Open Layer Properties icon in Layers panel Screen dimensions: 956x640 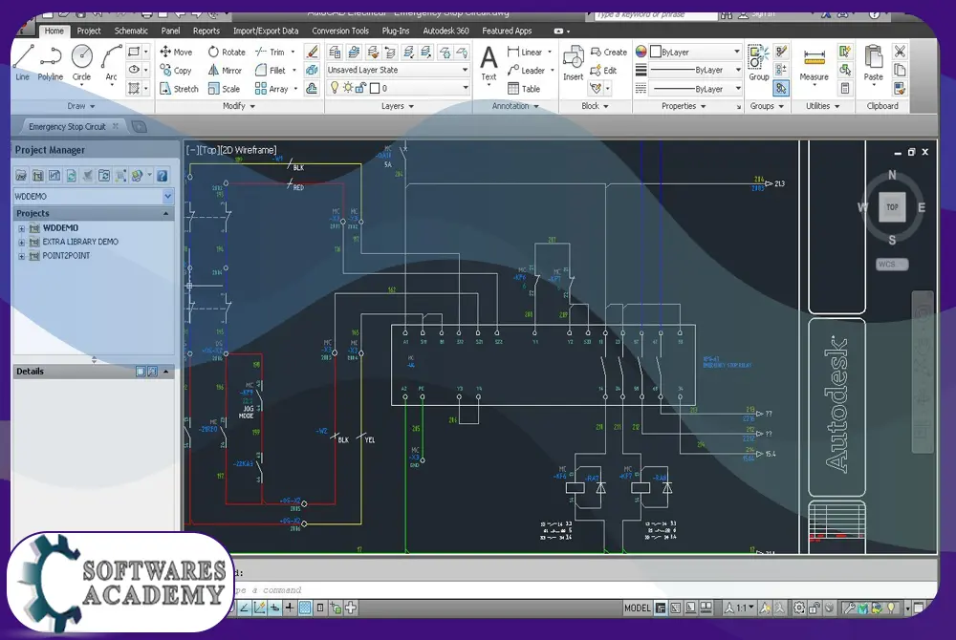(x=334, y=53)
